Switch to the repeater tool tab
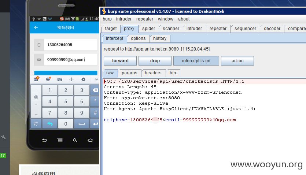 point(218,29)
